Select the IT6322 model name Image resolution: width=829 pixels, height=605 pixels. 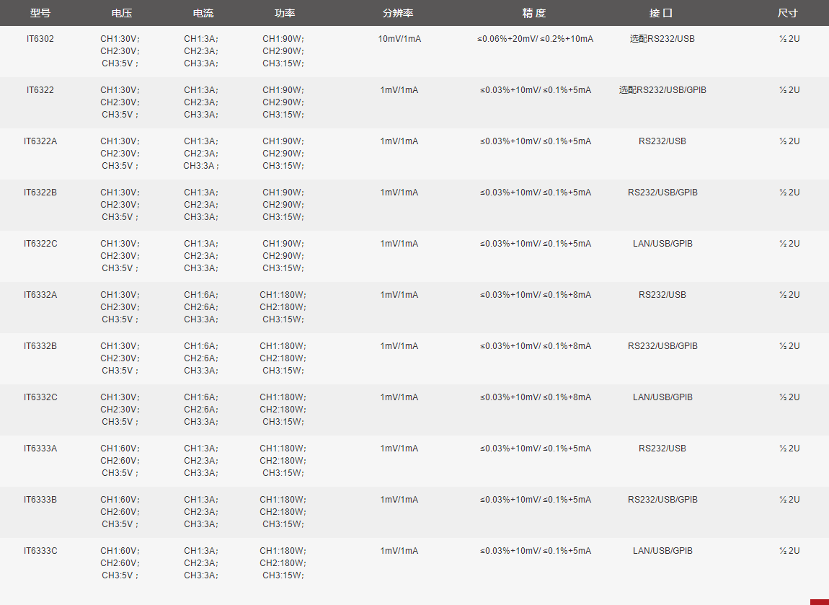point(40,90)
